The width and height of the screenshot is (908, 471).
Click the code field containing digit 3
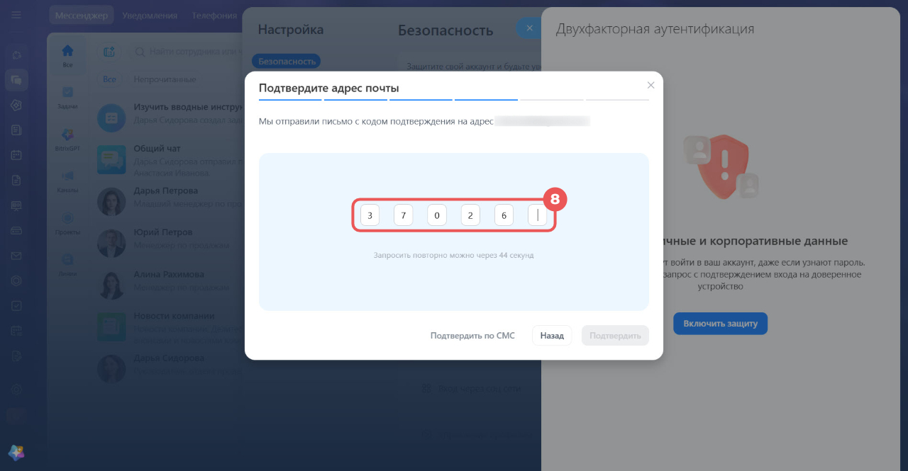370,215
